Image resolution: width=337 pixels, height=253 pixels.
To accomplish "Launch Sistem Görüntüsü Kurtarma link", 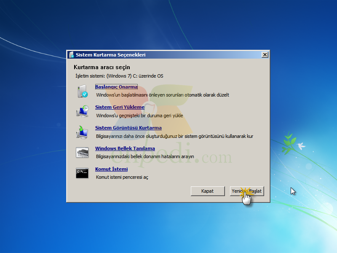I will pos(128,128).
